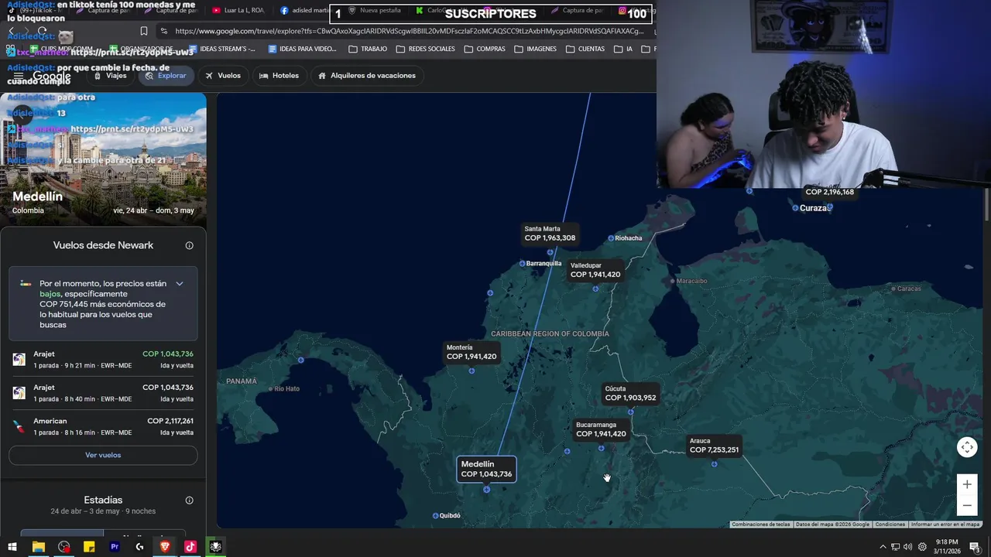This screenshot has width=991, height=557.
Task: Click the Bucaramanga price marker
Action: click(601, 429)
